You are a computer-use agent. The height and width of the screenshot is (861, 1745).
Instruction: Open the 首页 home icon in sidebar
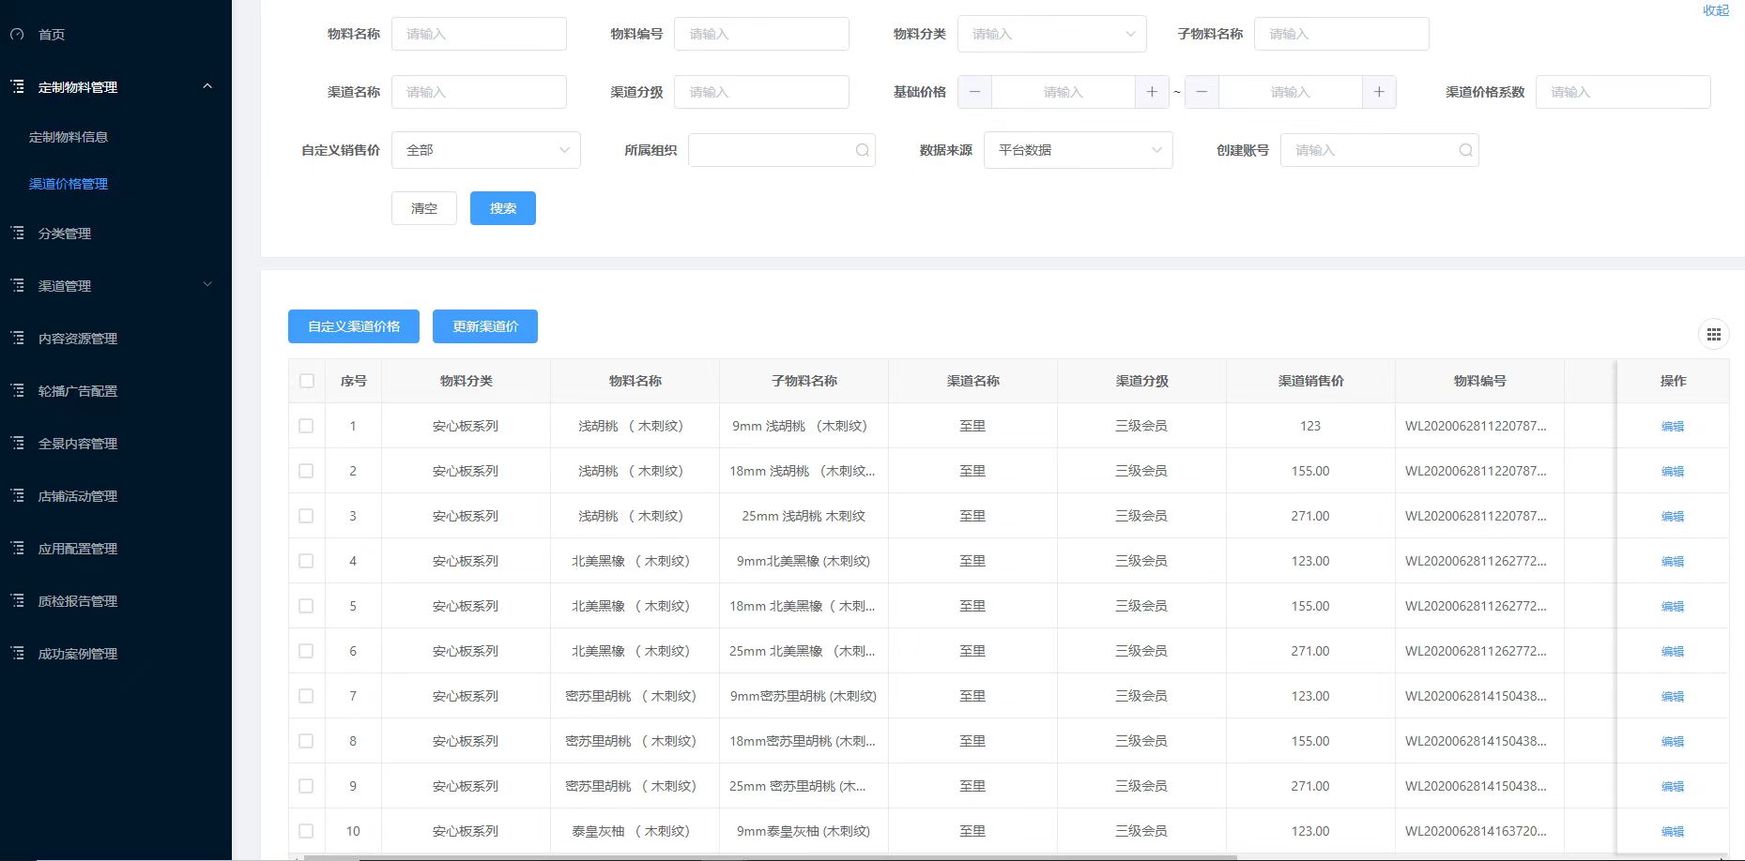(17, 35)
